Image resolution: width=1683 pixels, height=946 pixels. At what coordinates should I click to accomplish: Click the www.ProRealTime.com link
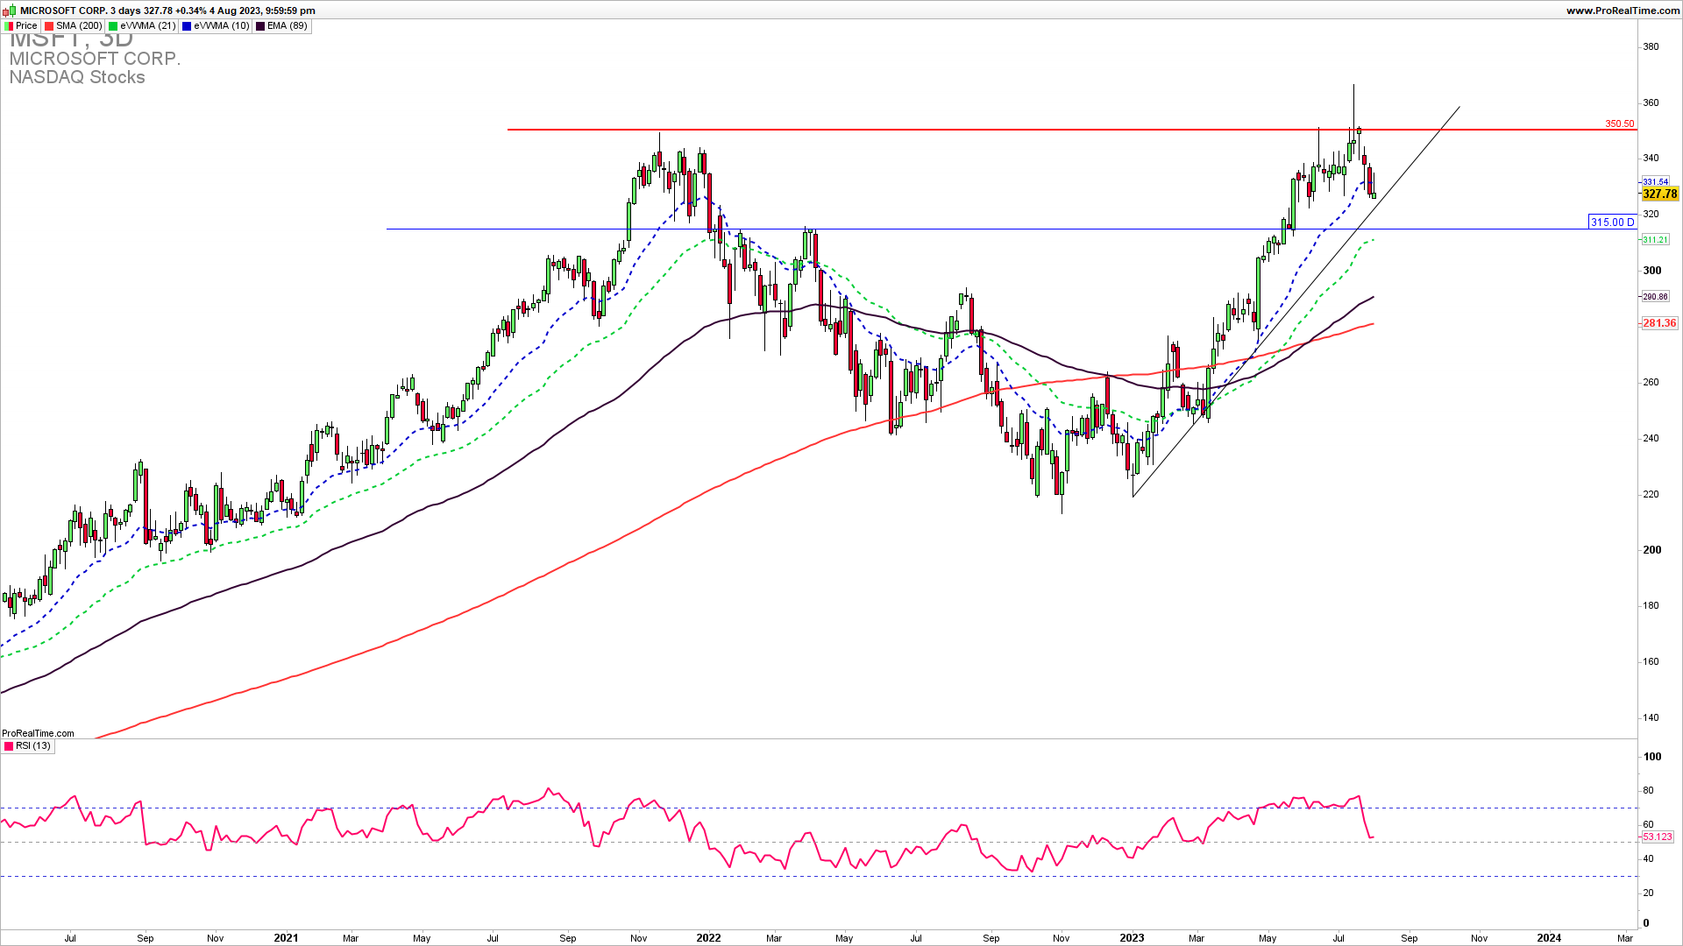[x=1623, y=11]
